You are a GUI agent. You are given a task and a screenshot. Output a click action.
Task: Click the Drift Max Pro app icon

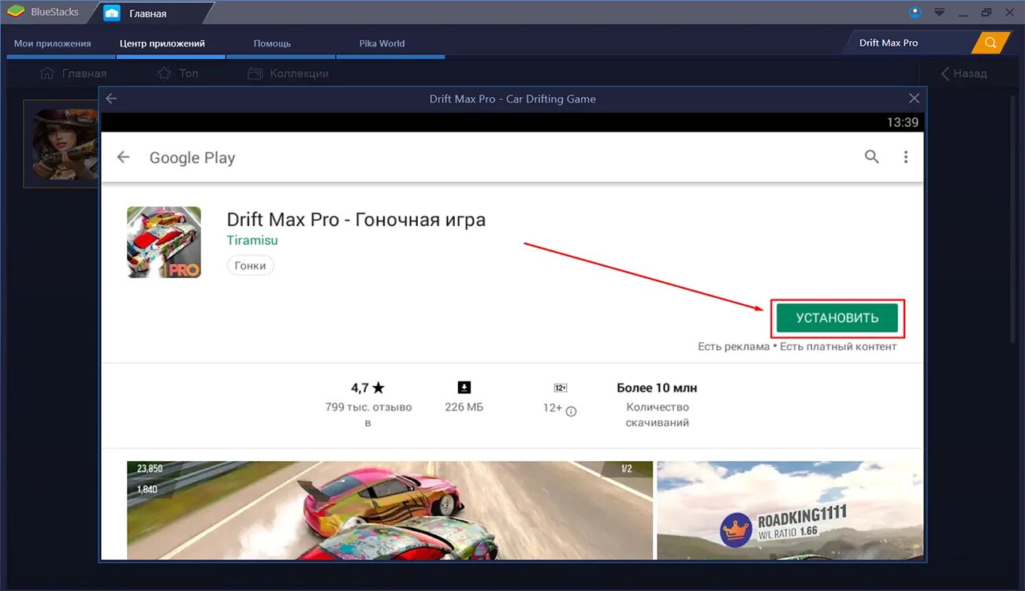164,242
